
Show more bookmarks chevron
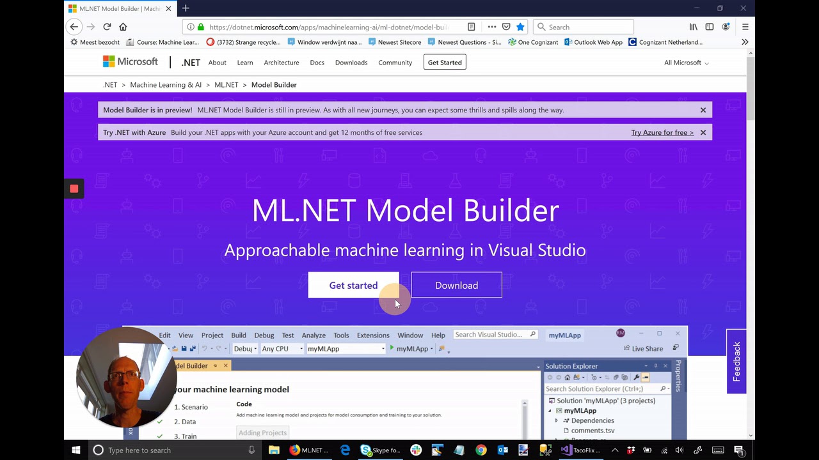pos(745,42)
